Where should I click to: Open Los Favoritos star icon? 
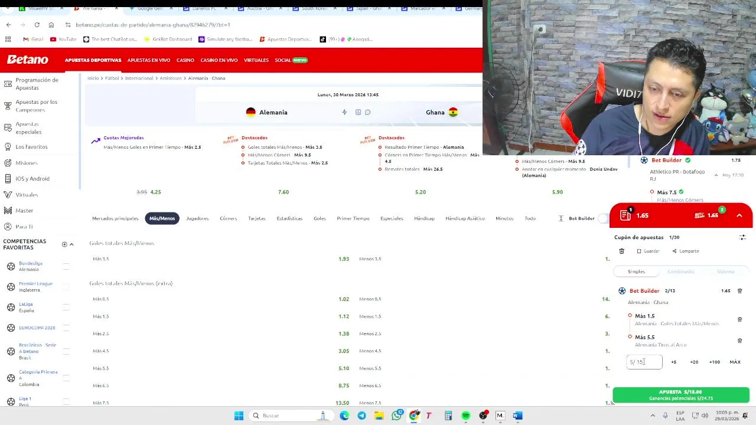pyautogui.click(x=8, y=146)
